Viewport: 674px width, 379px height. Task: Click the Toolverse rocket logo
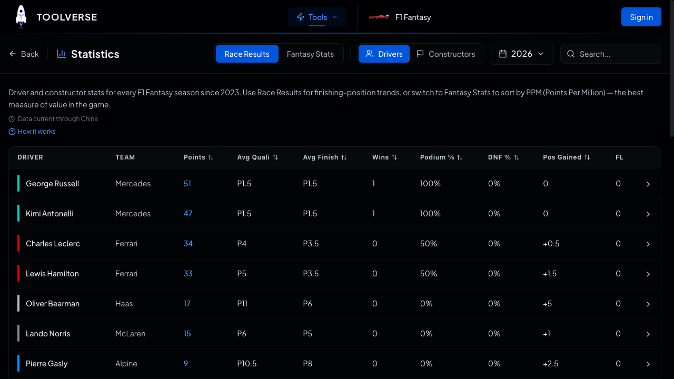(21, 16)
